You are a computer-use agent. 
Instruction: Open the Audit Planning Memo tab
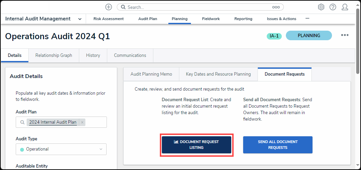click(151, 74)
